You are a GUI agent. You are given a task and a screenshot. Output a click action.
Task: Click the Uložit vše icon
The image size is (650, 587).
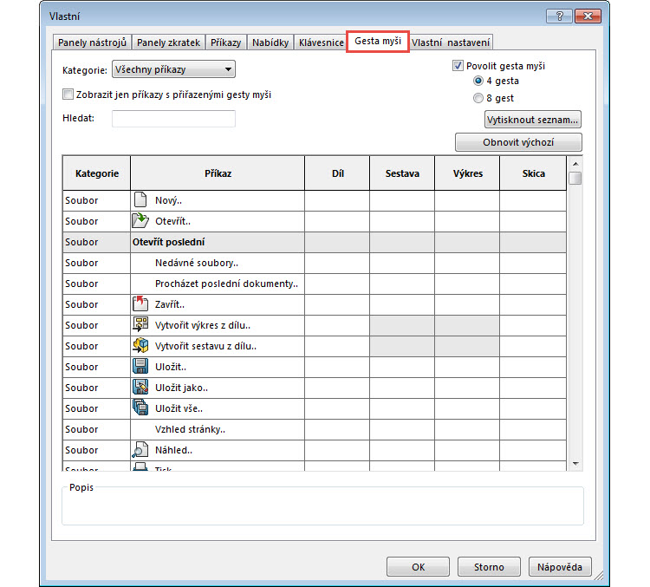[140, 408]
